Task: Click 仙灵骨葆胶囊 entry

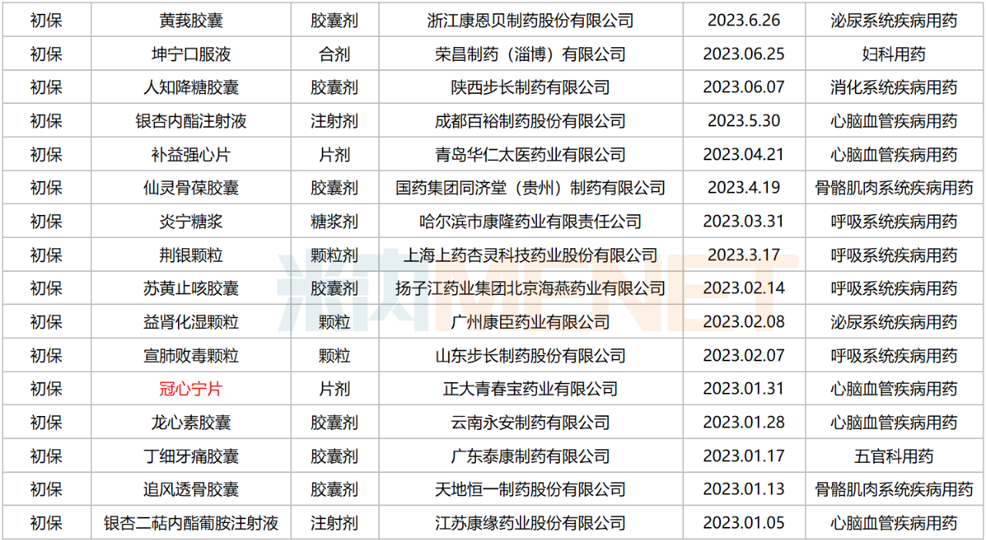Action: tap(191, 188)
